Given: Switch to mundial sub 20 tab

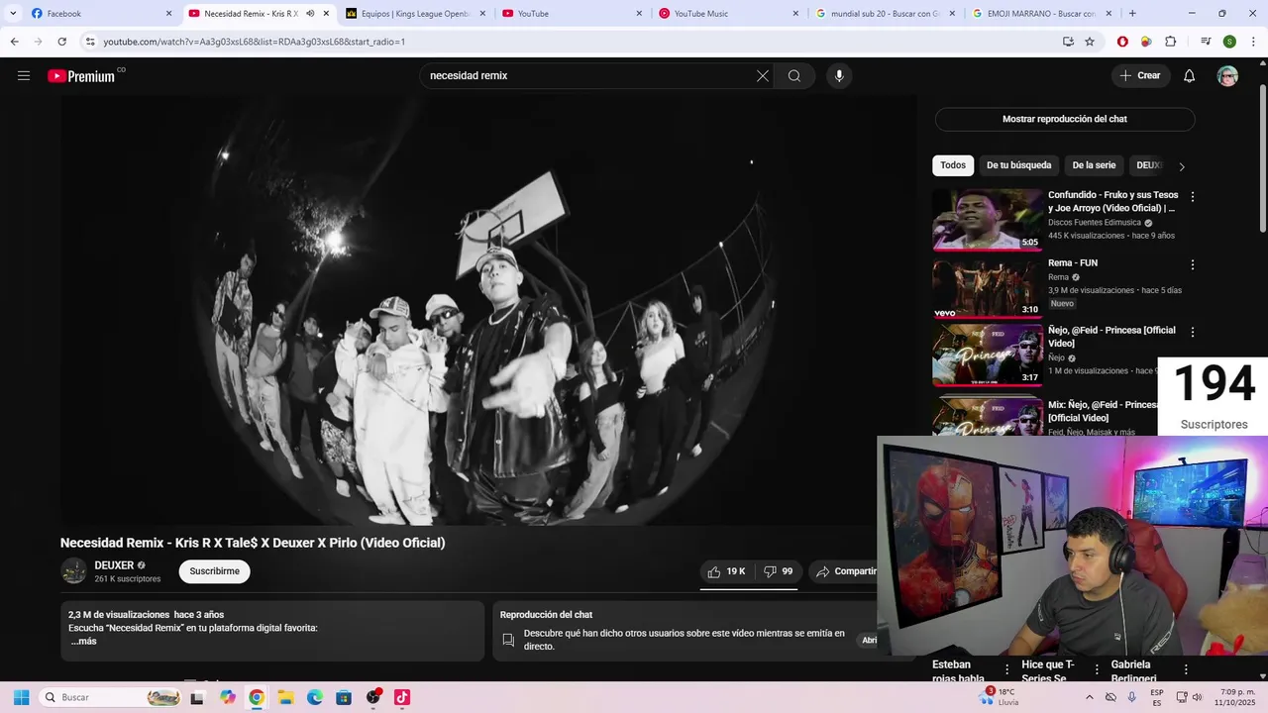Looking at the screenshot, I should (886, 14).
